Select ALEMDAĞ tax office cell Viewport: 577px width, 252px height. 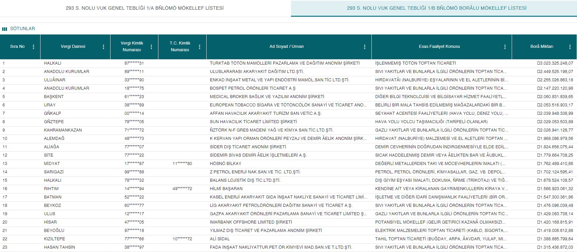tap(54, 139)
